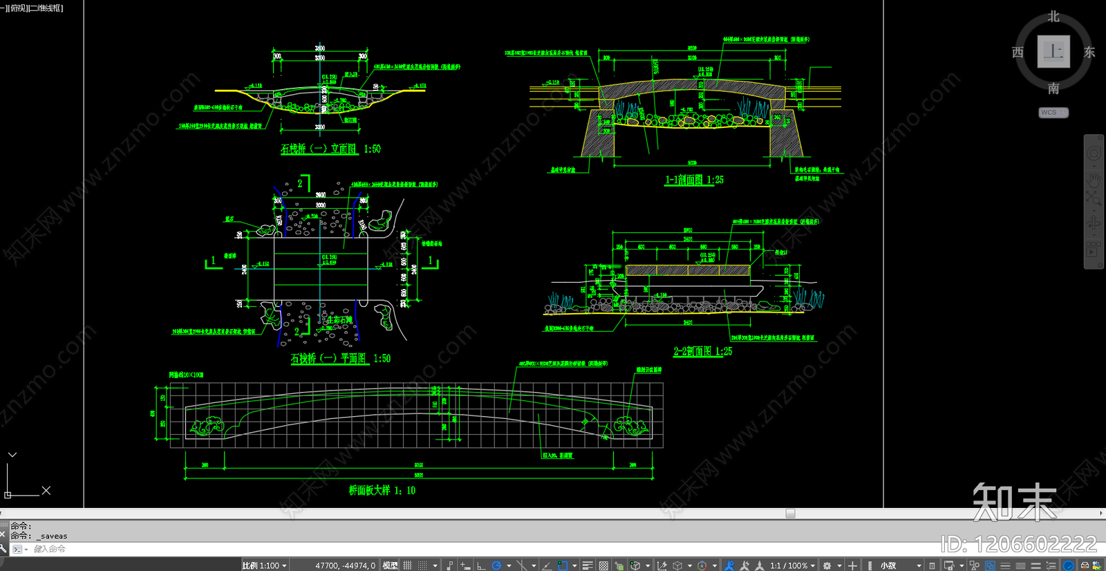The image size is (1106, 571).
Task: Toggle the grid display in status bar
Action: coord(408,565)
